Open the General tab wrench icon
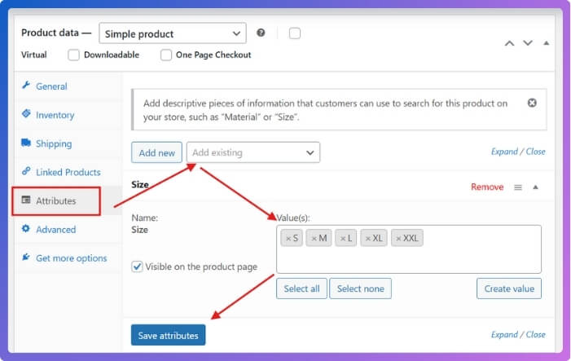Image resolution: width=571 pixels, height=361 pixels. [26, 86]
